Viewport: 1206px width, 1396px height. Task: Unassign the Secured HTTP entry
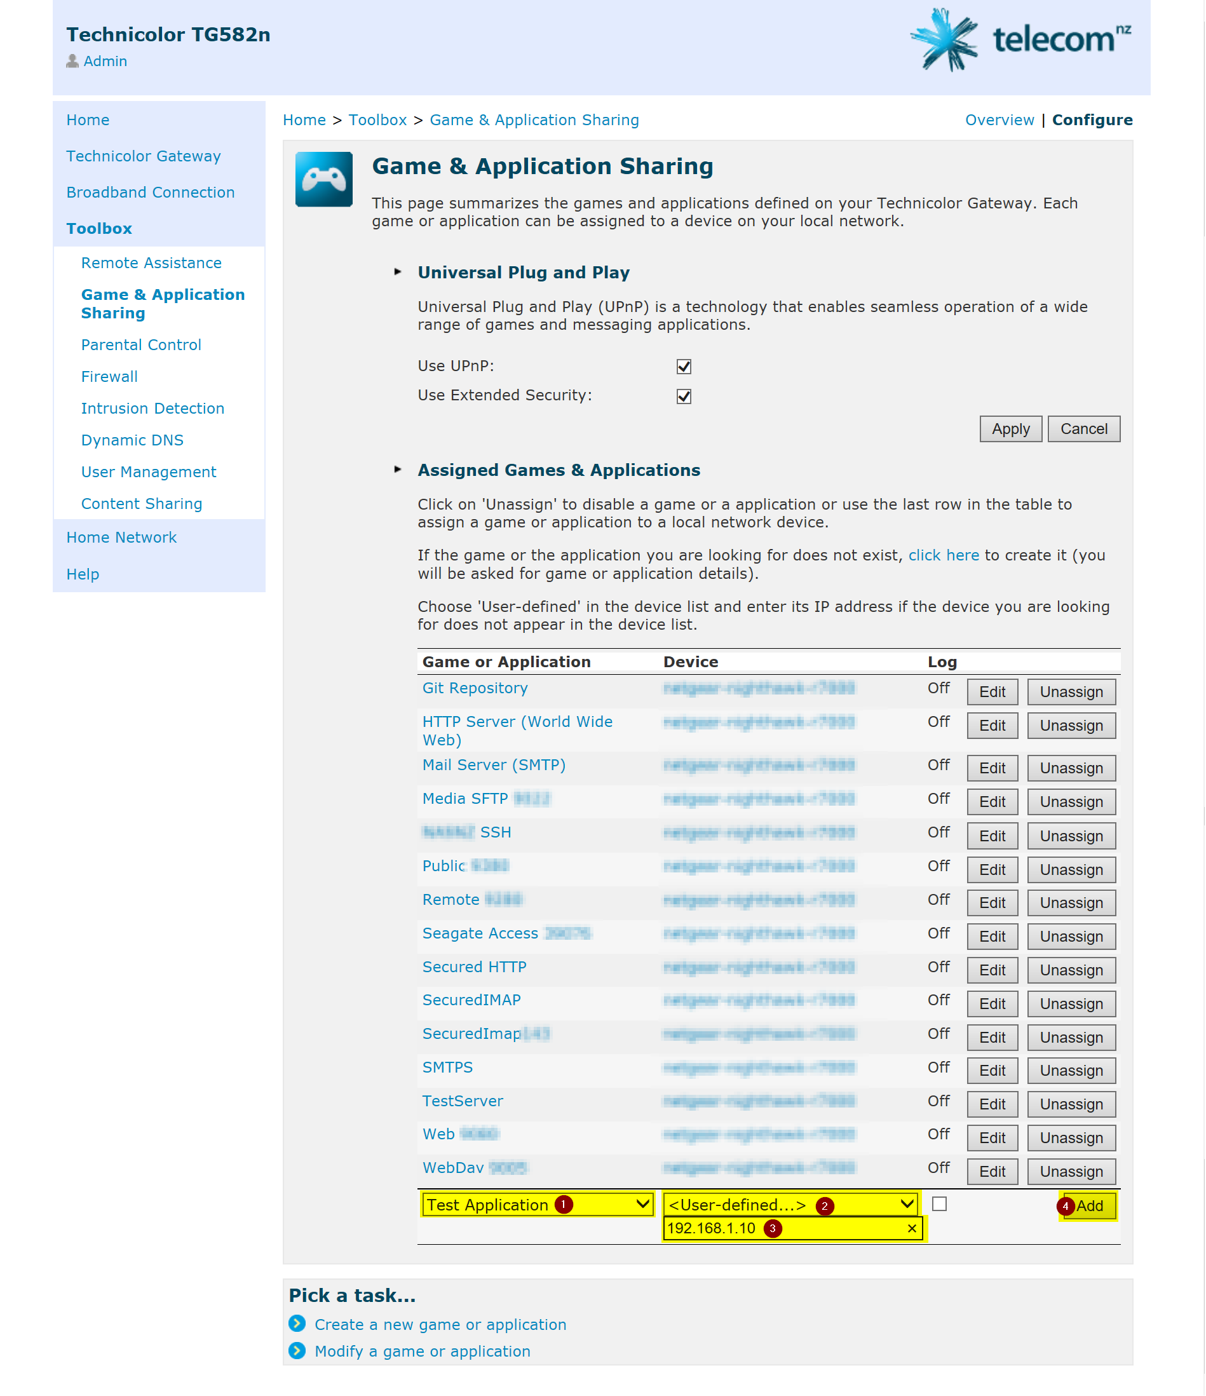pos(1071,970)
